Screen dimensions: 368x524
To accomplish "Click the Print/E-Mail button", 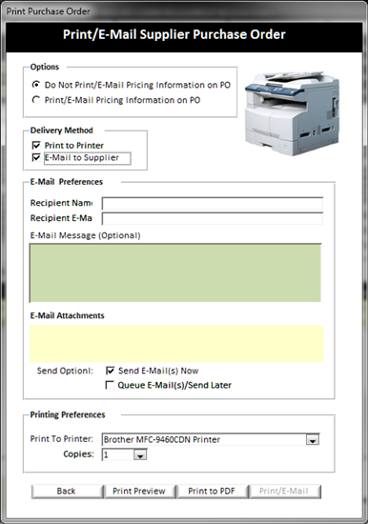I will pyautogui.click(x=284, y=492).
